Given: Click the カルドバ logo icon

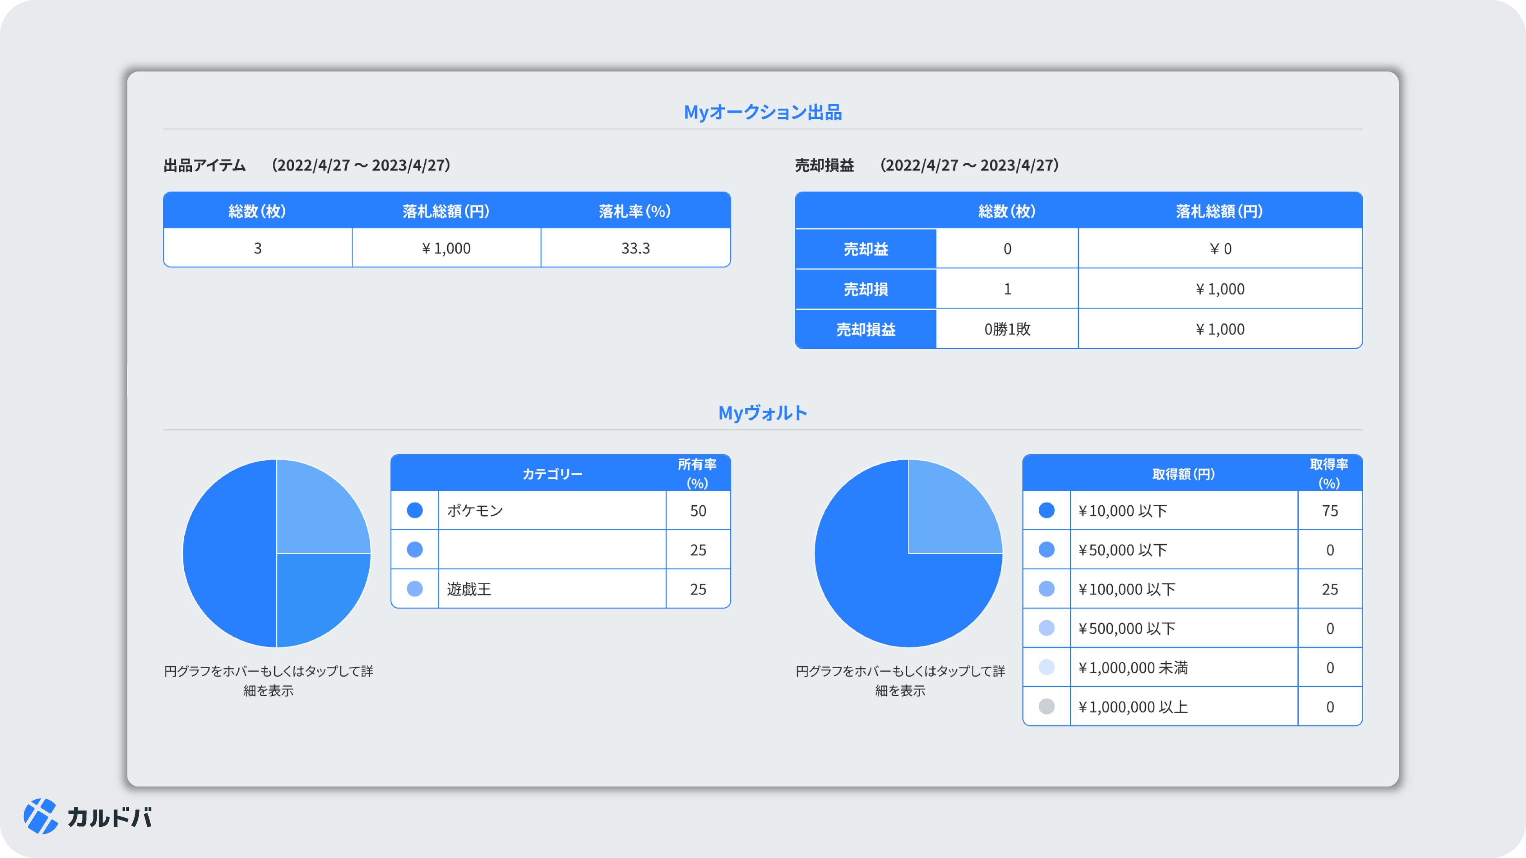Looking at the screenshot, I should pyautogui.click(x=40, y=816).
